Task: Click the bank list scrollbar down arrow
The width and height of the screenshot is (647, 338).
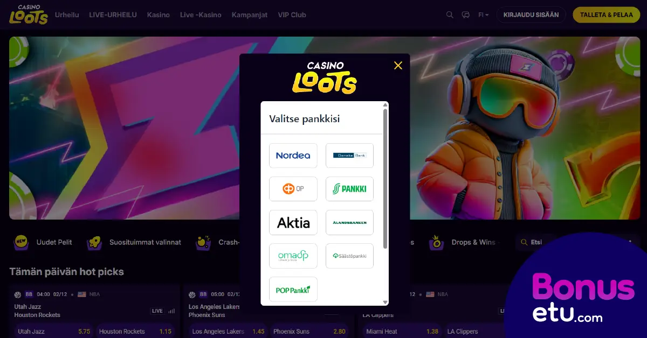Action: point(385,302)
